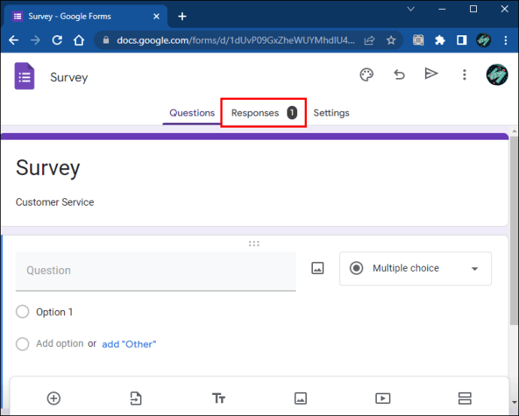This screenshot has height=416, width=519.
Task: Select the Option 1 radio button
Action: point(23,312)
